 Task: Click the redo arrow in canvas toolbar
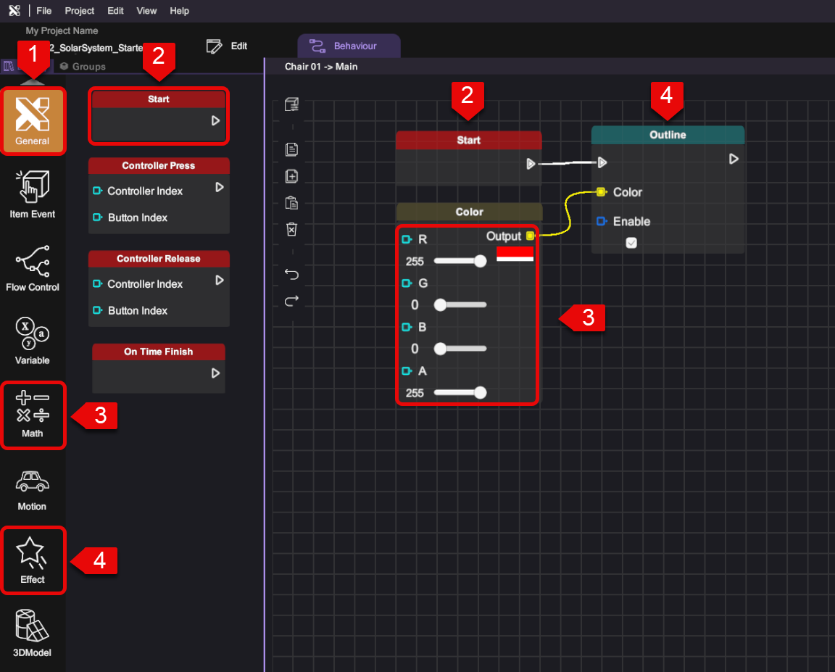tap(291, 301)
